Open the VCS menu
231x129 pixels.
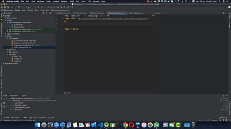tap(89, 1)
